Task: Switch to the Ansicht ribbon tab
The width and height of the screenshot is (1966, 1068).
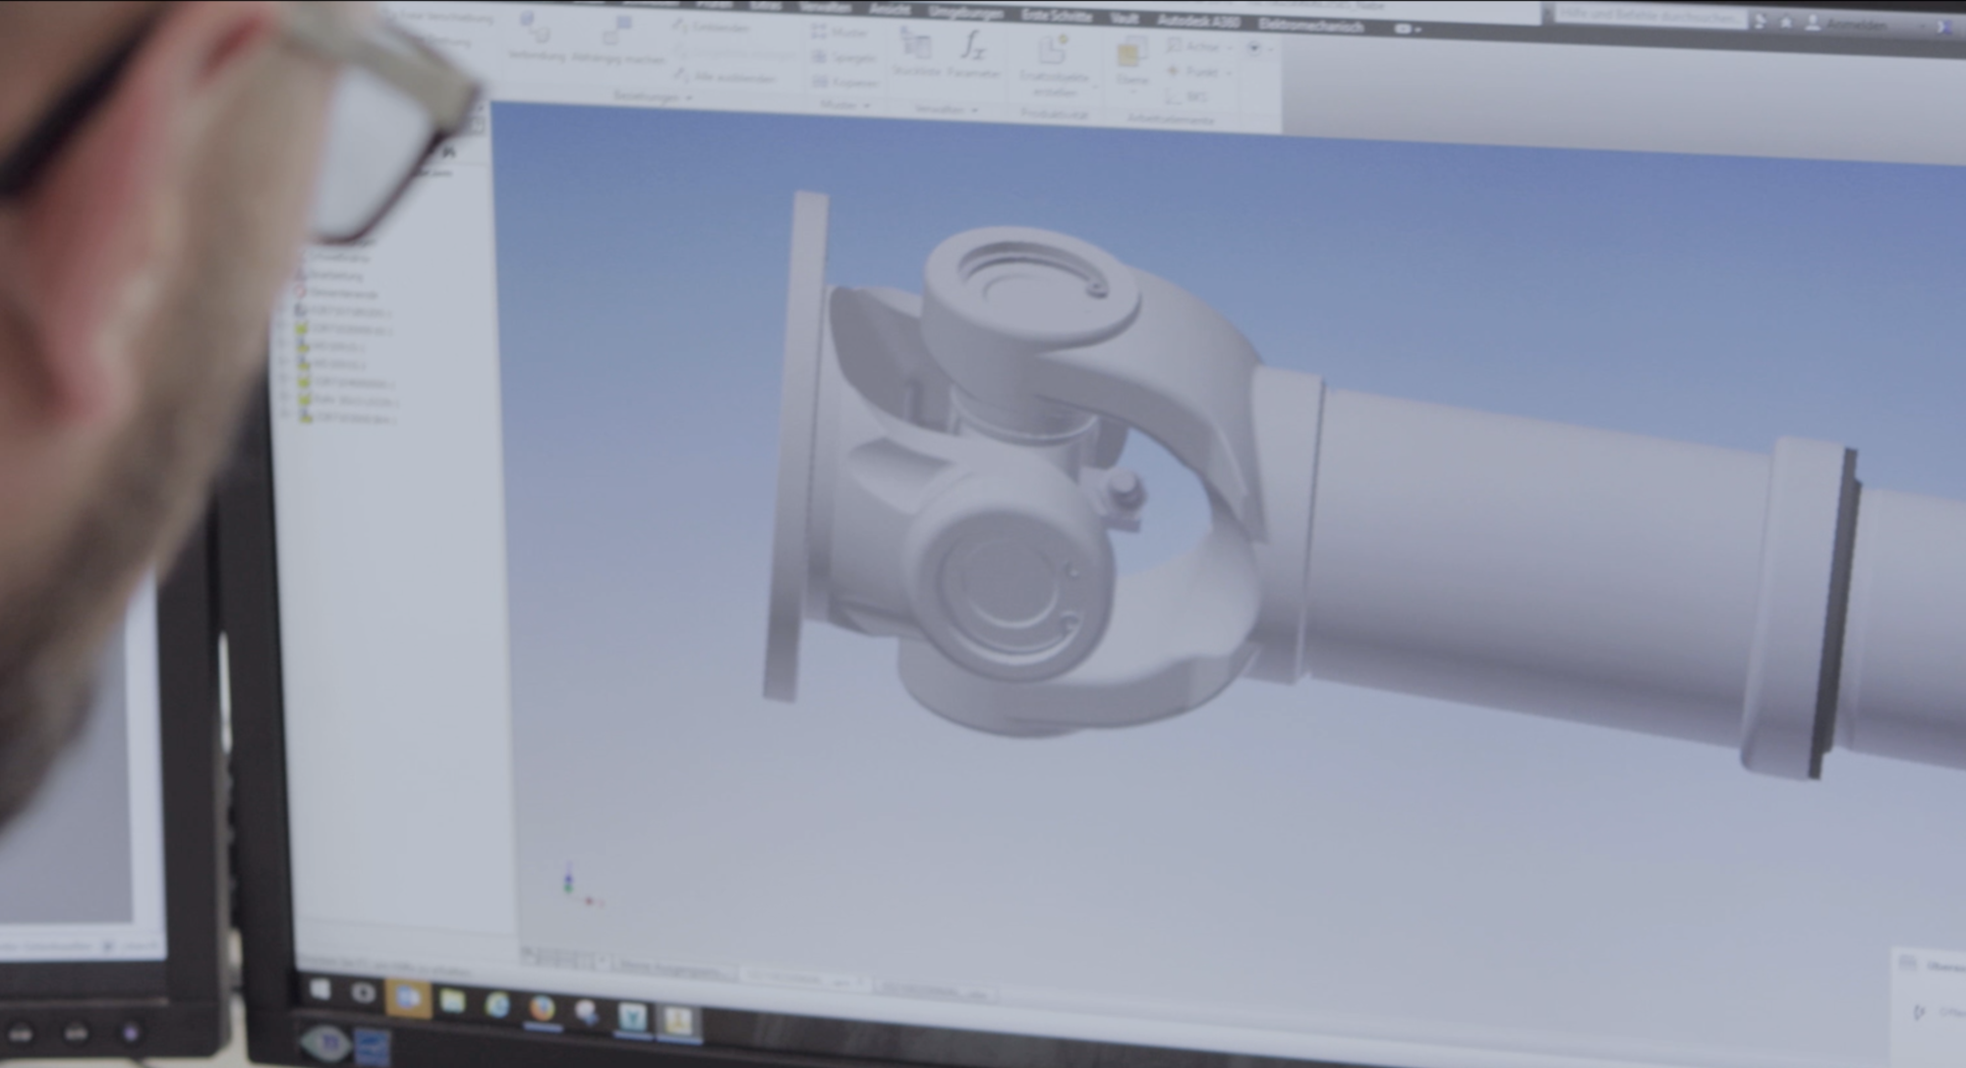Action: tap(889, 10)
